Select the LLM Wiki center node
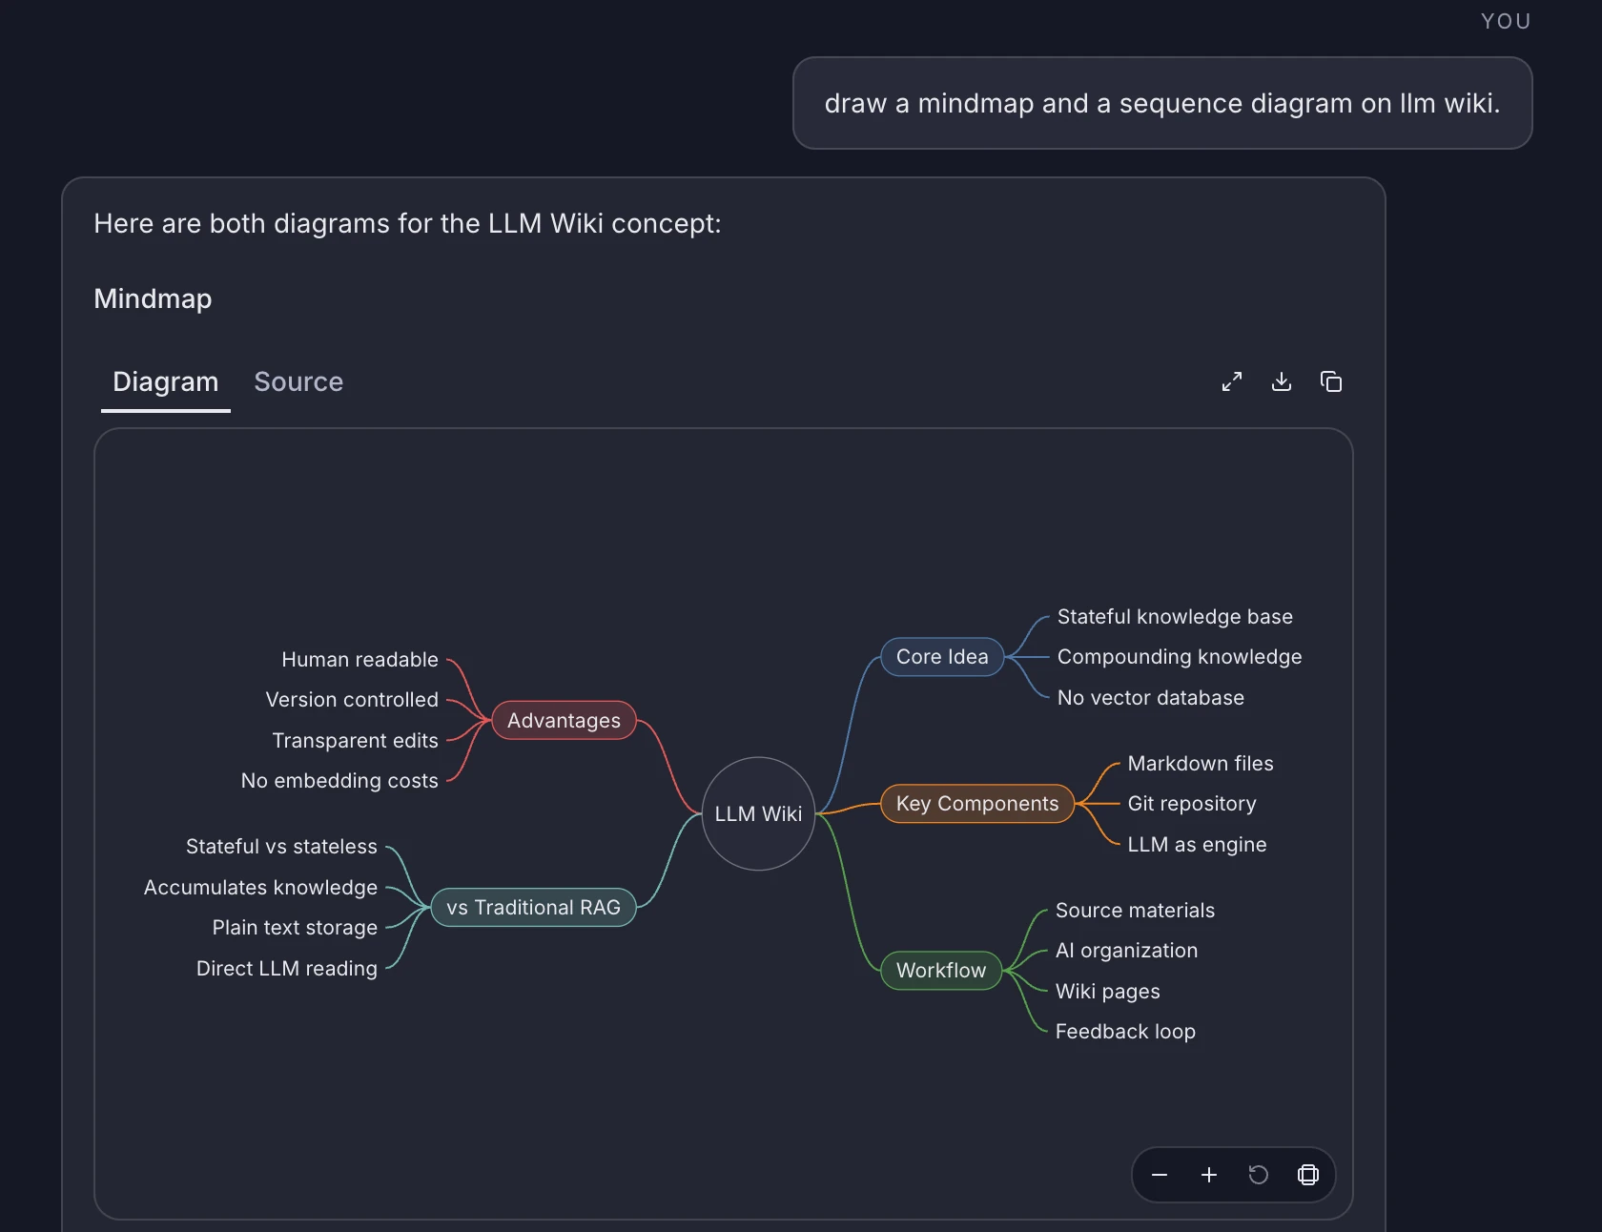This screenshot has height=1232, width=1602. tap(758, 813)
